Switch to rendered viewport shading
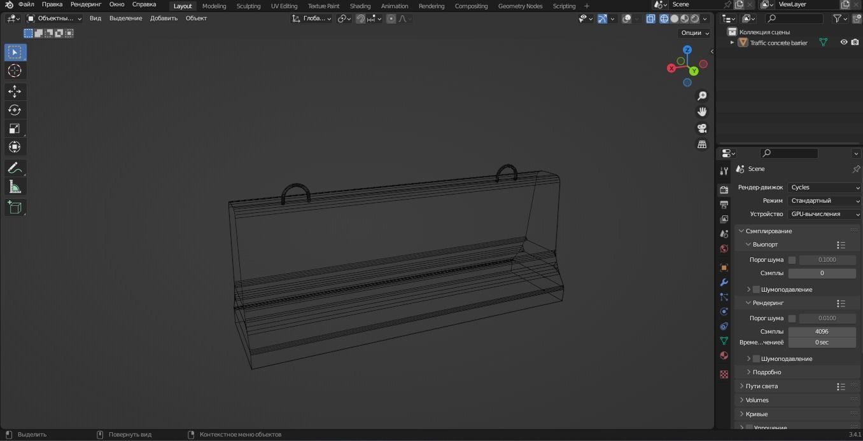Viewport: 863px width, 441px height. tap(695, 18)
